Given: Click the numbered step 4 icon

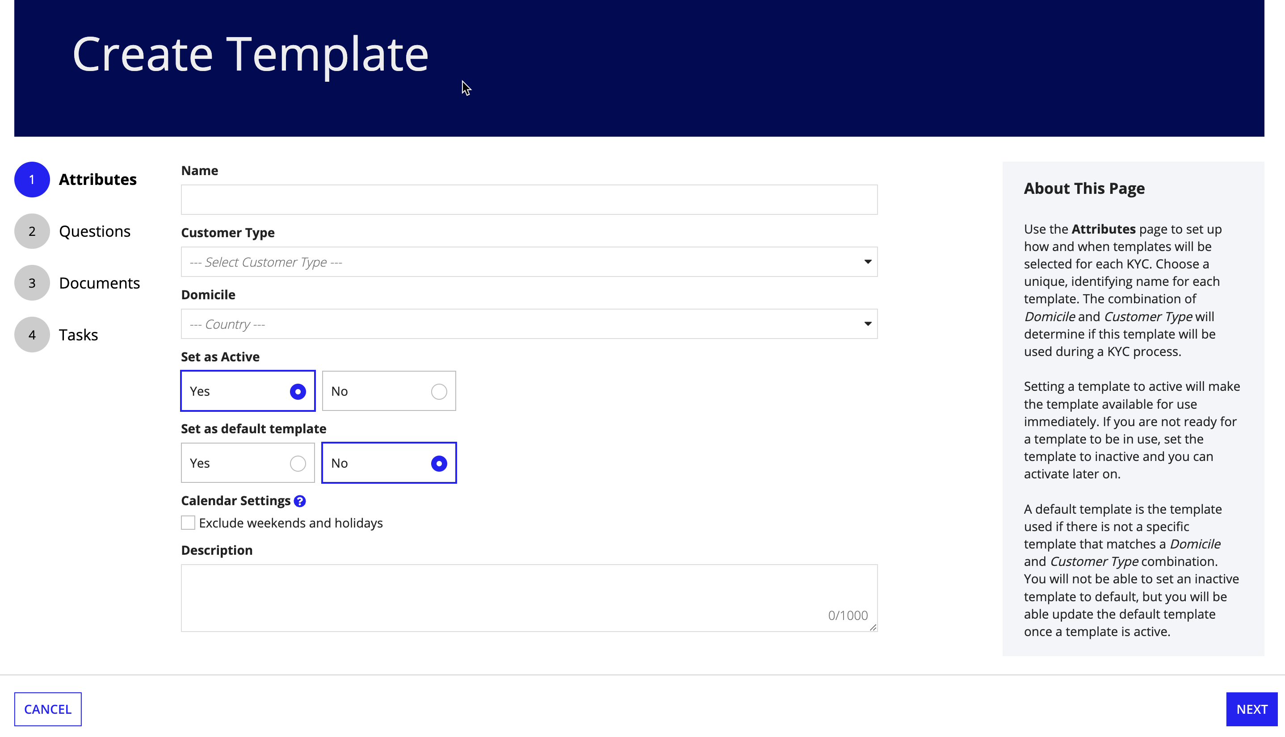Looking at the screenshot, I should (32, 335).
